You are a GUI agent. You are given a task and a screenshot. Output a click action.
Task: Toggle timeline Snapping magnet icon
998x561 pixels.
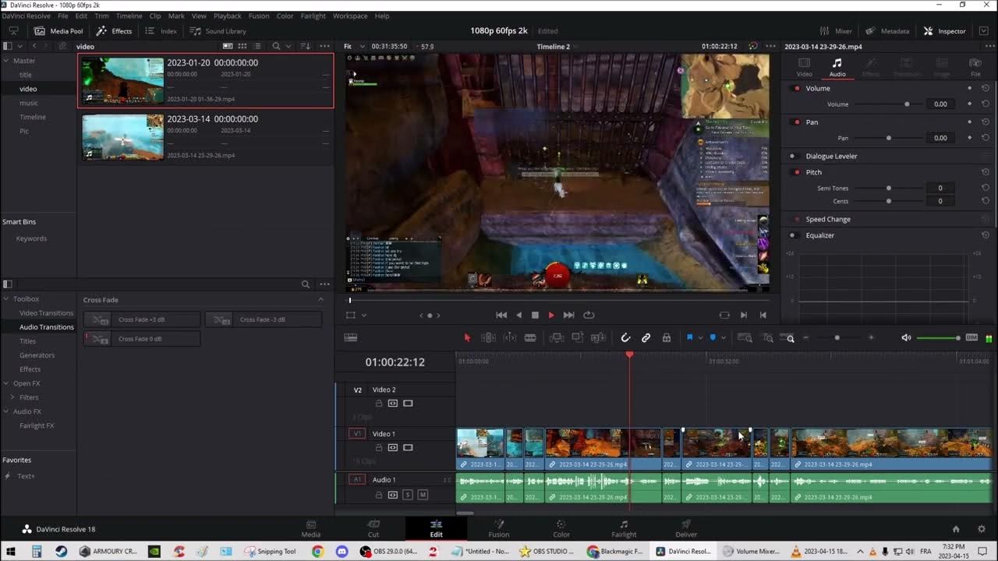click(625, 337)
